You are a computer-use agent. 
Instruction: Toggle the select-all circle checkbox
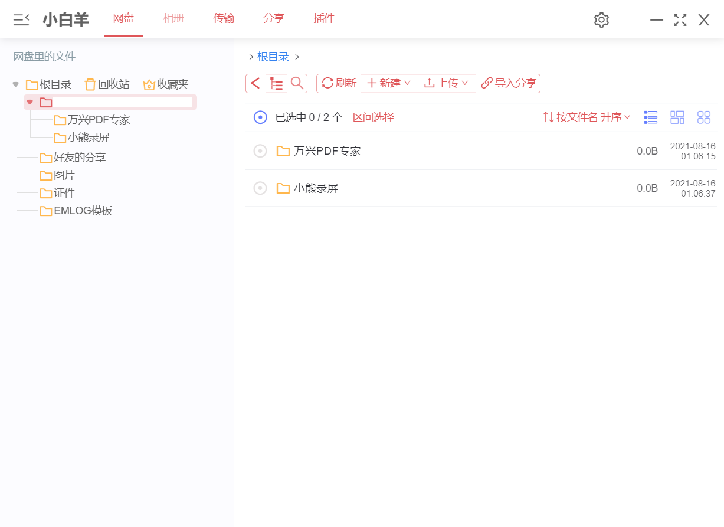pyautogui.click(x=260, y=117)
